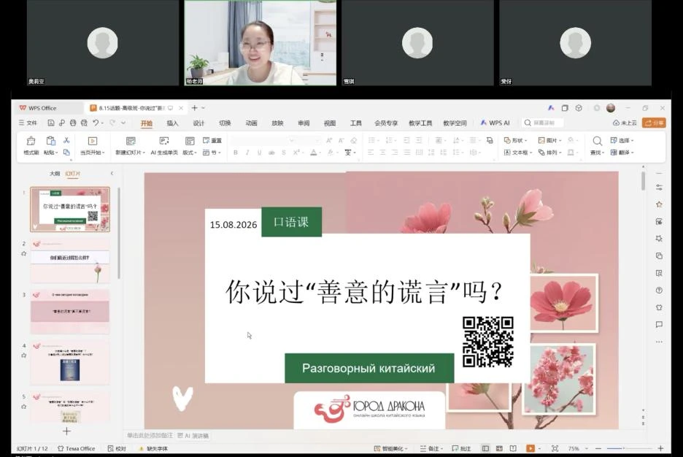Click the 重置 reset slide button

click(x=212, y=140)
